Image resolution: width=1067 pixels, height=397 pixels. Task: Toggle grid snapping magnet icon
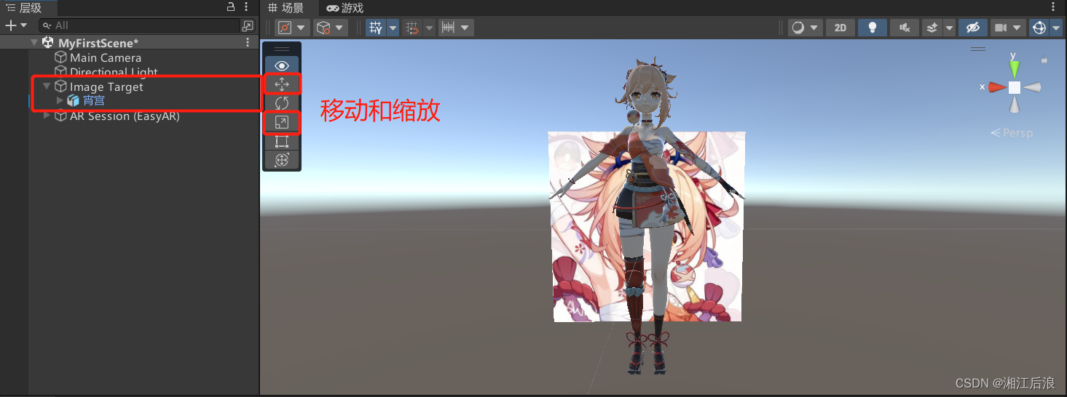coord(412,28)
